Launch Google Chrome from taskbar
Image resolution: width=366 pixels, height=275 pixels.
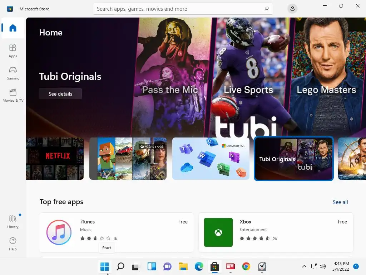[x=246, y=266]
